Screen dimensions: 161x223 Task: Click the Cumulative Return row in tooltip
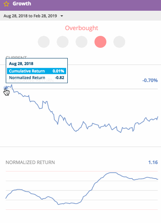[x=37, y=71]
